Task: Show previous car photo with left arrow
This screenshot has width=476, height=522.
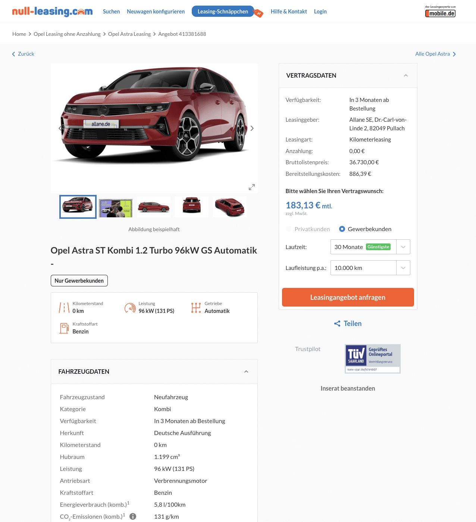Action: click(x=60, y=128)
